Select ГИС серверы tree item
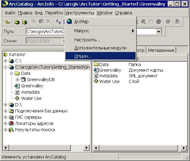Image resolution: width=190 pixels, height=161 pixels. point(28,117)
